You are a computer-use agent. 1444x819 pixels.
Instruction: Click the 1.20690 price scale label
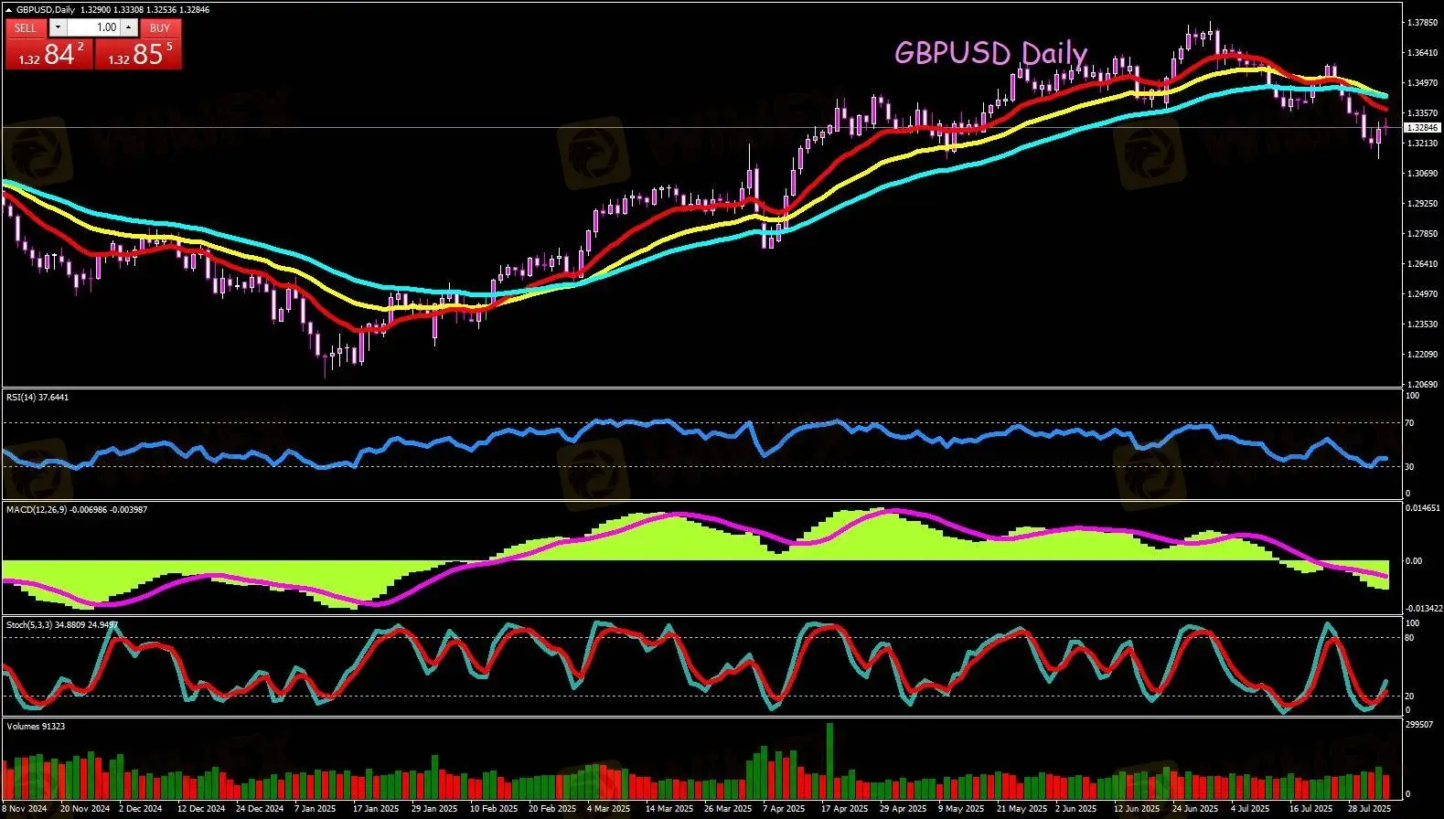pos(1421,384)
